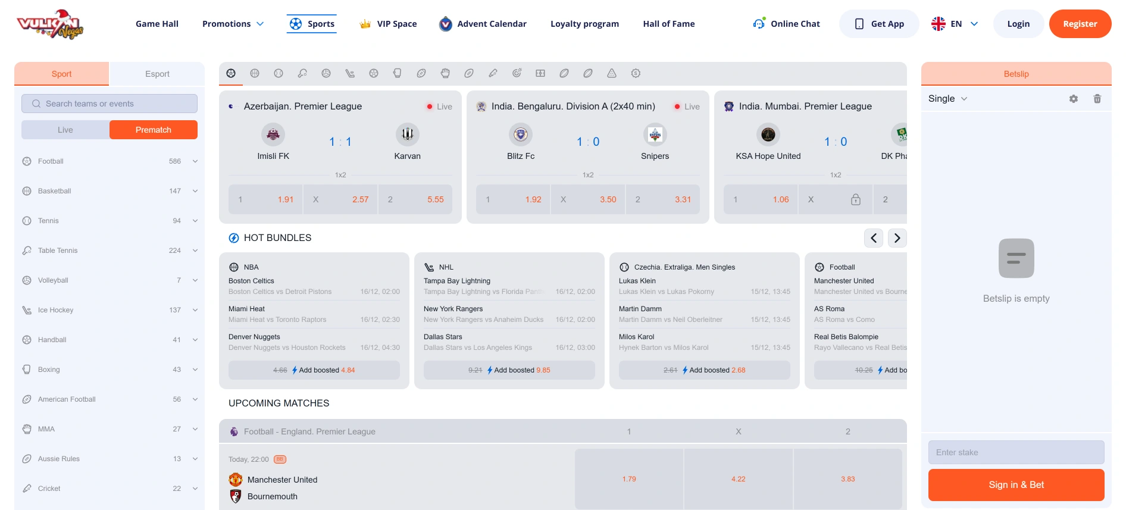The width and height of the screenshot is (1126, 510).
Task: Clear betslip with trash icon
Action: click(x=1097, y=99)
